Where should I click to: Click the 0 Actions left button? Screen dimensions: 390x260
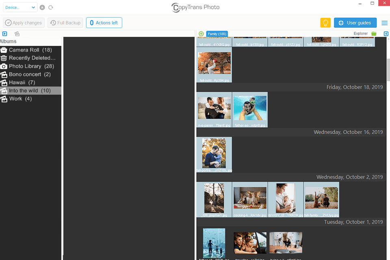[x=104, y=23]
